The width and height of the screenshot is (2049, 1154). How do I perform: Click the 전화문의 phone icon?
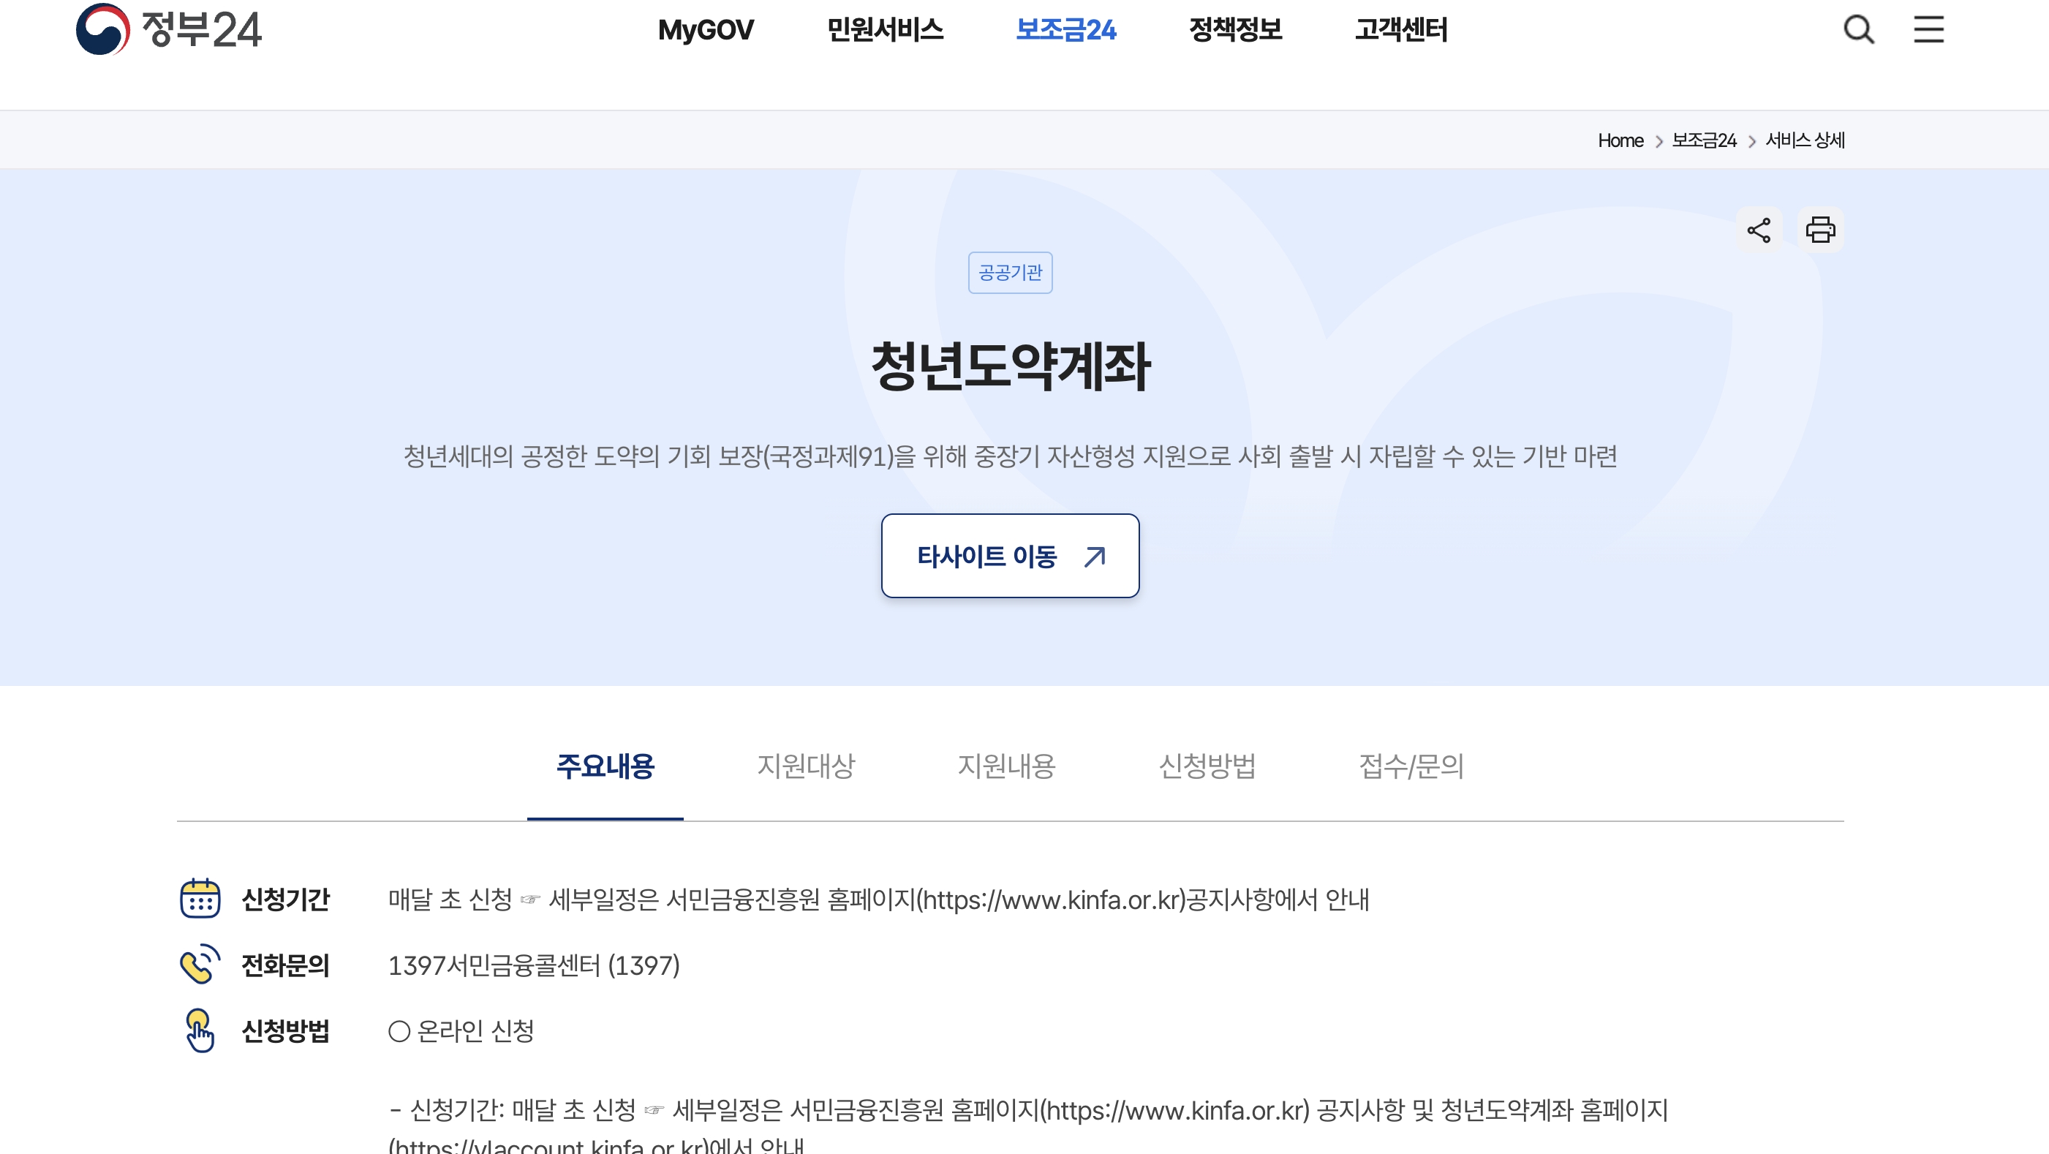[x=200, y=965]
